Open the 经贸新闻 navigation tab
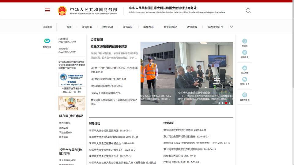The image size is (294, 165). (x=87, y=27)
